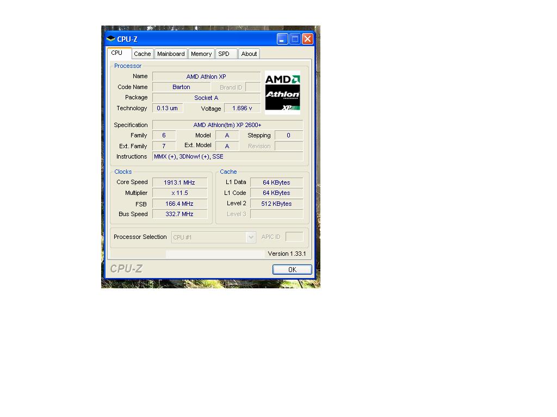The height and width of the screenshot is (417, 557).
Task: Click the L1 Data value 64 KBytes
Action: [277, 182]
